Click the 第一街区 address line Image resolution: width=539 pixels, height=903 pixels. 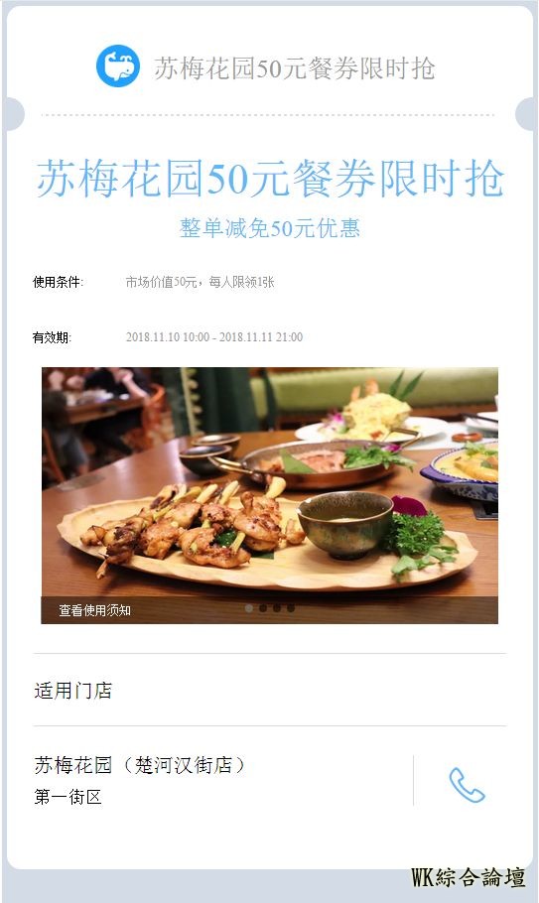pyautogui.click(x=67, y=797)
